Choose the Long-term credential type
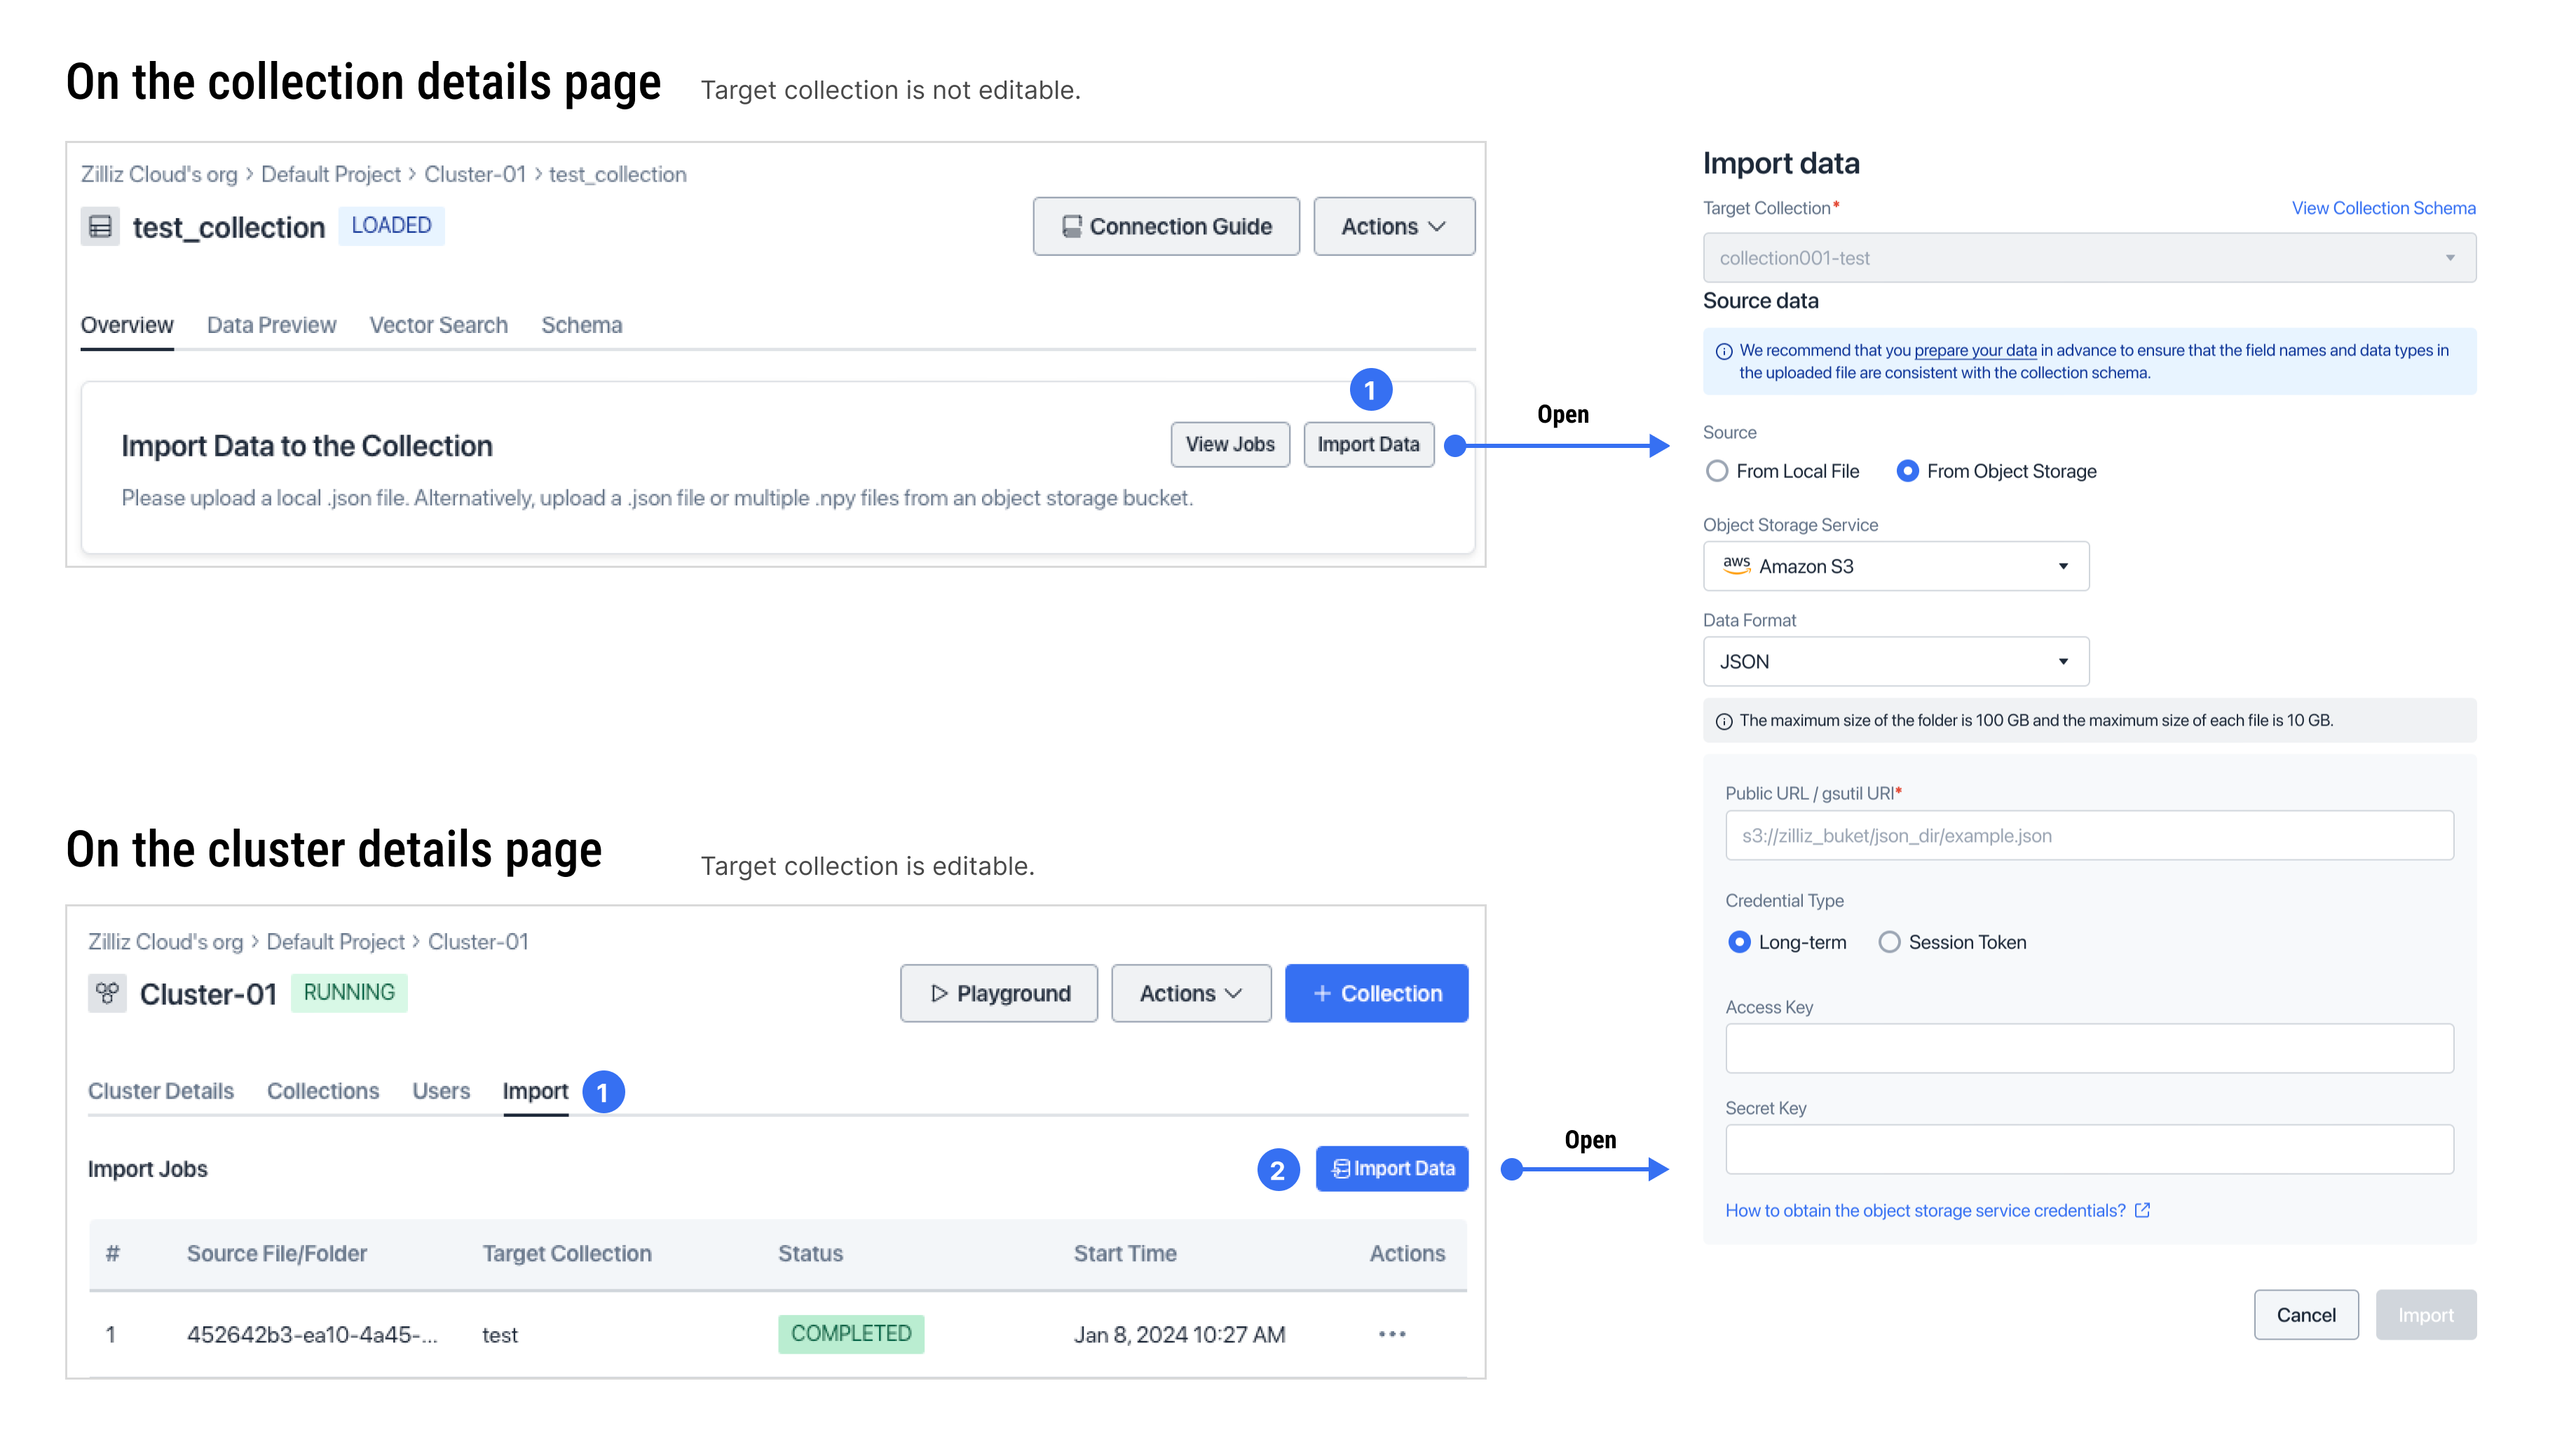 (1739, 942)
